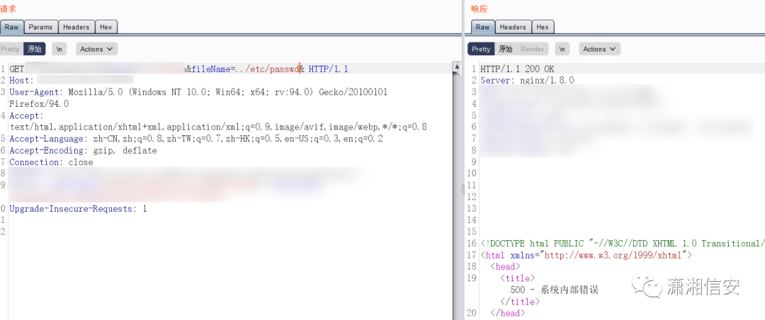Viewport: 765px width, 320px height.
Task: Select Pretty view in response panel
Action: (480, 50)
